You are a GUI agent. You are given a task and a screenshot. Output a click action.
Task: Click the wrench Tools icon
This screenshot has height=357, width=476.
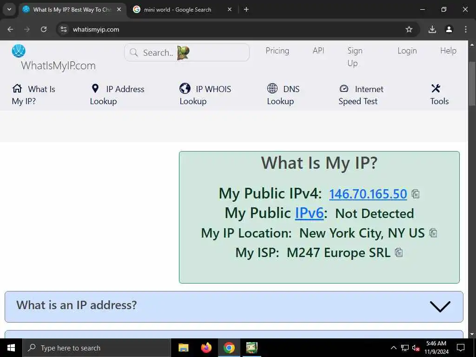(x=436, y=88)
